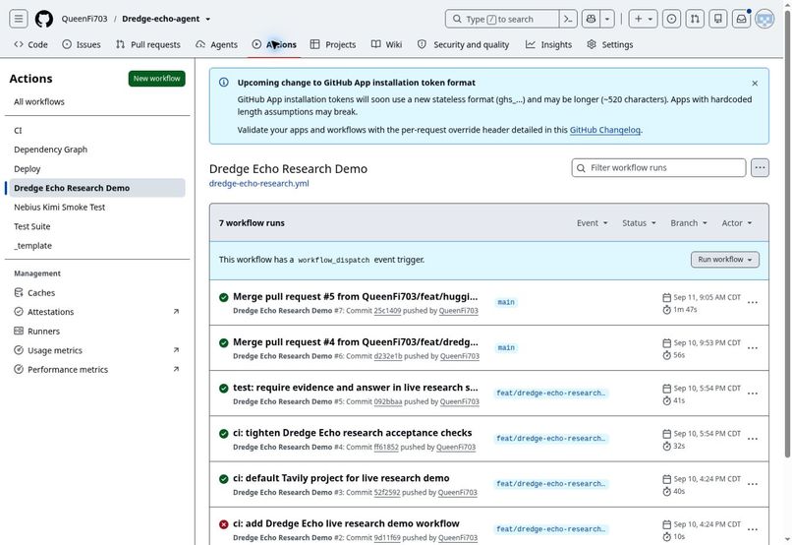Expand the Status filter dropdown
The image size is (792, 545).
639,223
